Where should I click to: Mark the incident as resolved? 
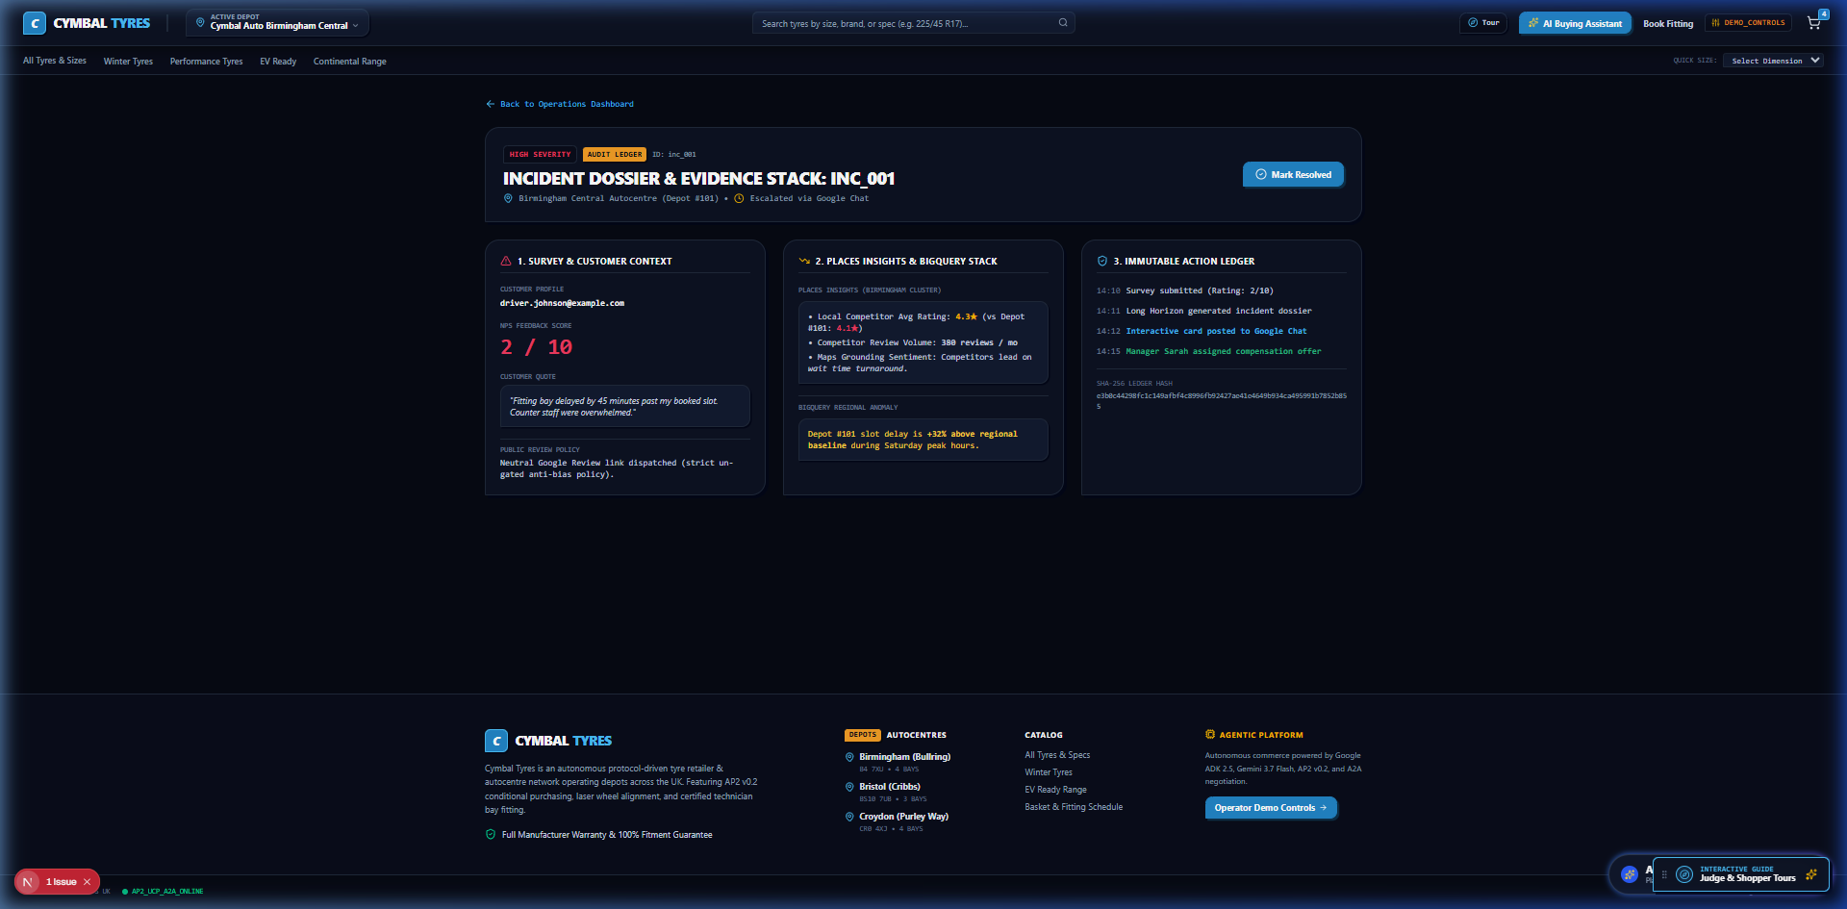click(x=1293, y=174)
